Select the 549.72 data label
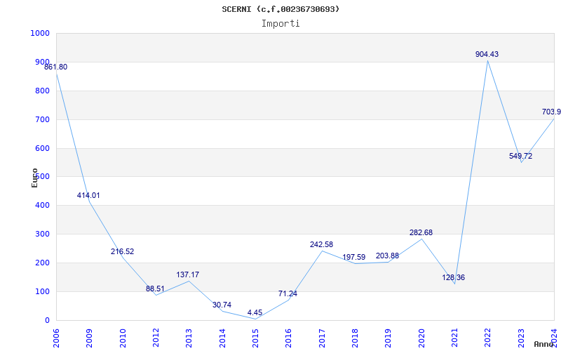Viewport: 561px width, 351px height. [520, 156]
